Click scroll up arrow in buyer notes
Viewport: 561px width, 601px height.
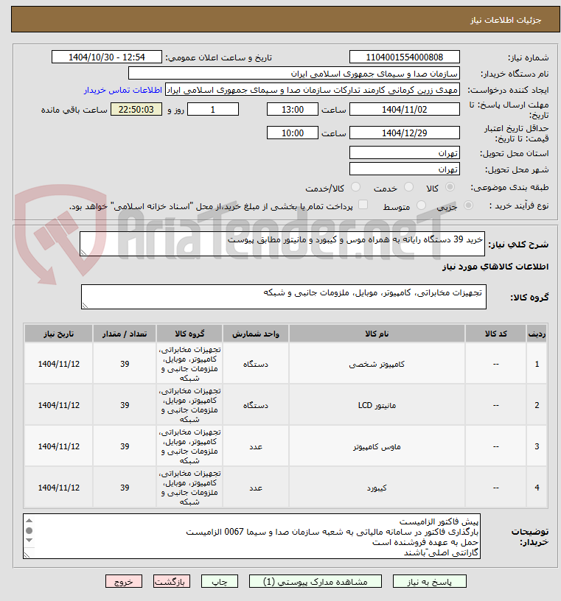[29, 521]
